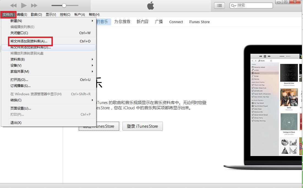Click the volume slider knob
The image size is (303, 188).
(x=64, y=6)
